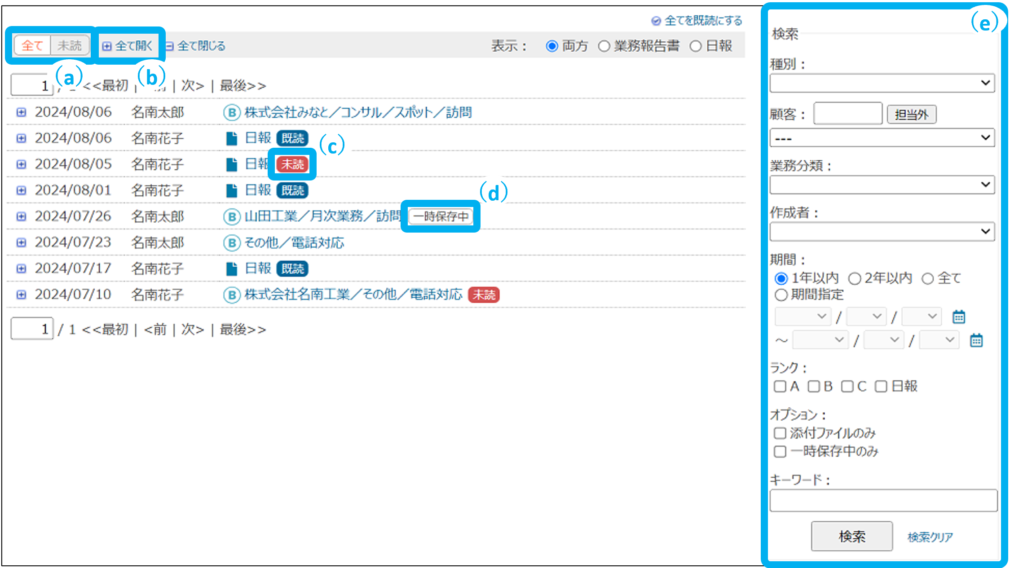Click the 全て開く plus icon
The height and width of the screenshot is (568, 1010).
(x=106, y=46)
